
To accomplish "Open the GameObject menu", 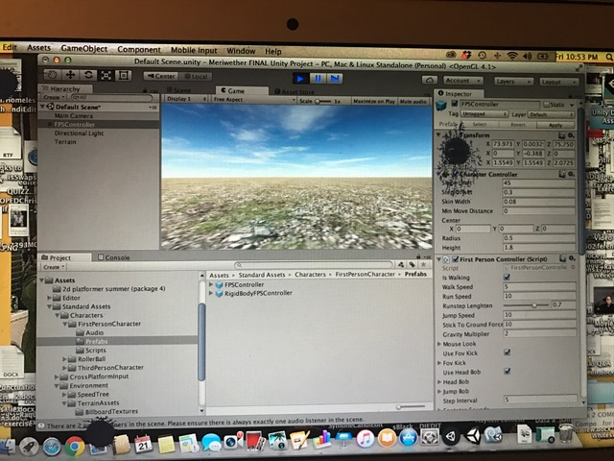I will tap(84, 49).
